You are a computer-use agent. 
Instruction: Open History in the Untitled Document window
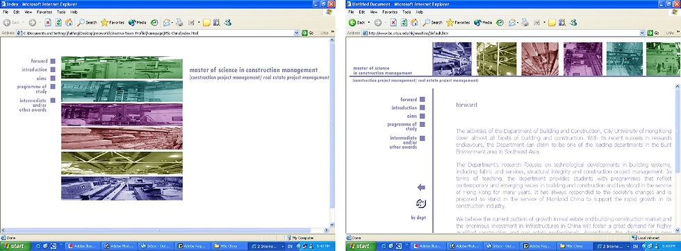(500, 23)
